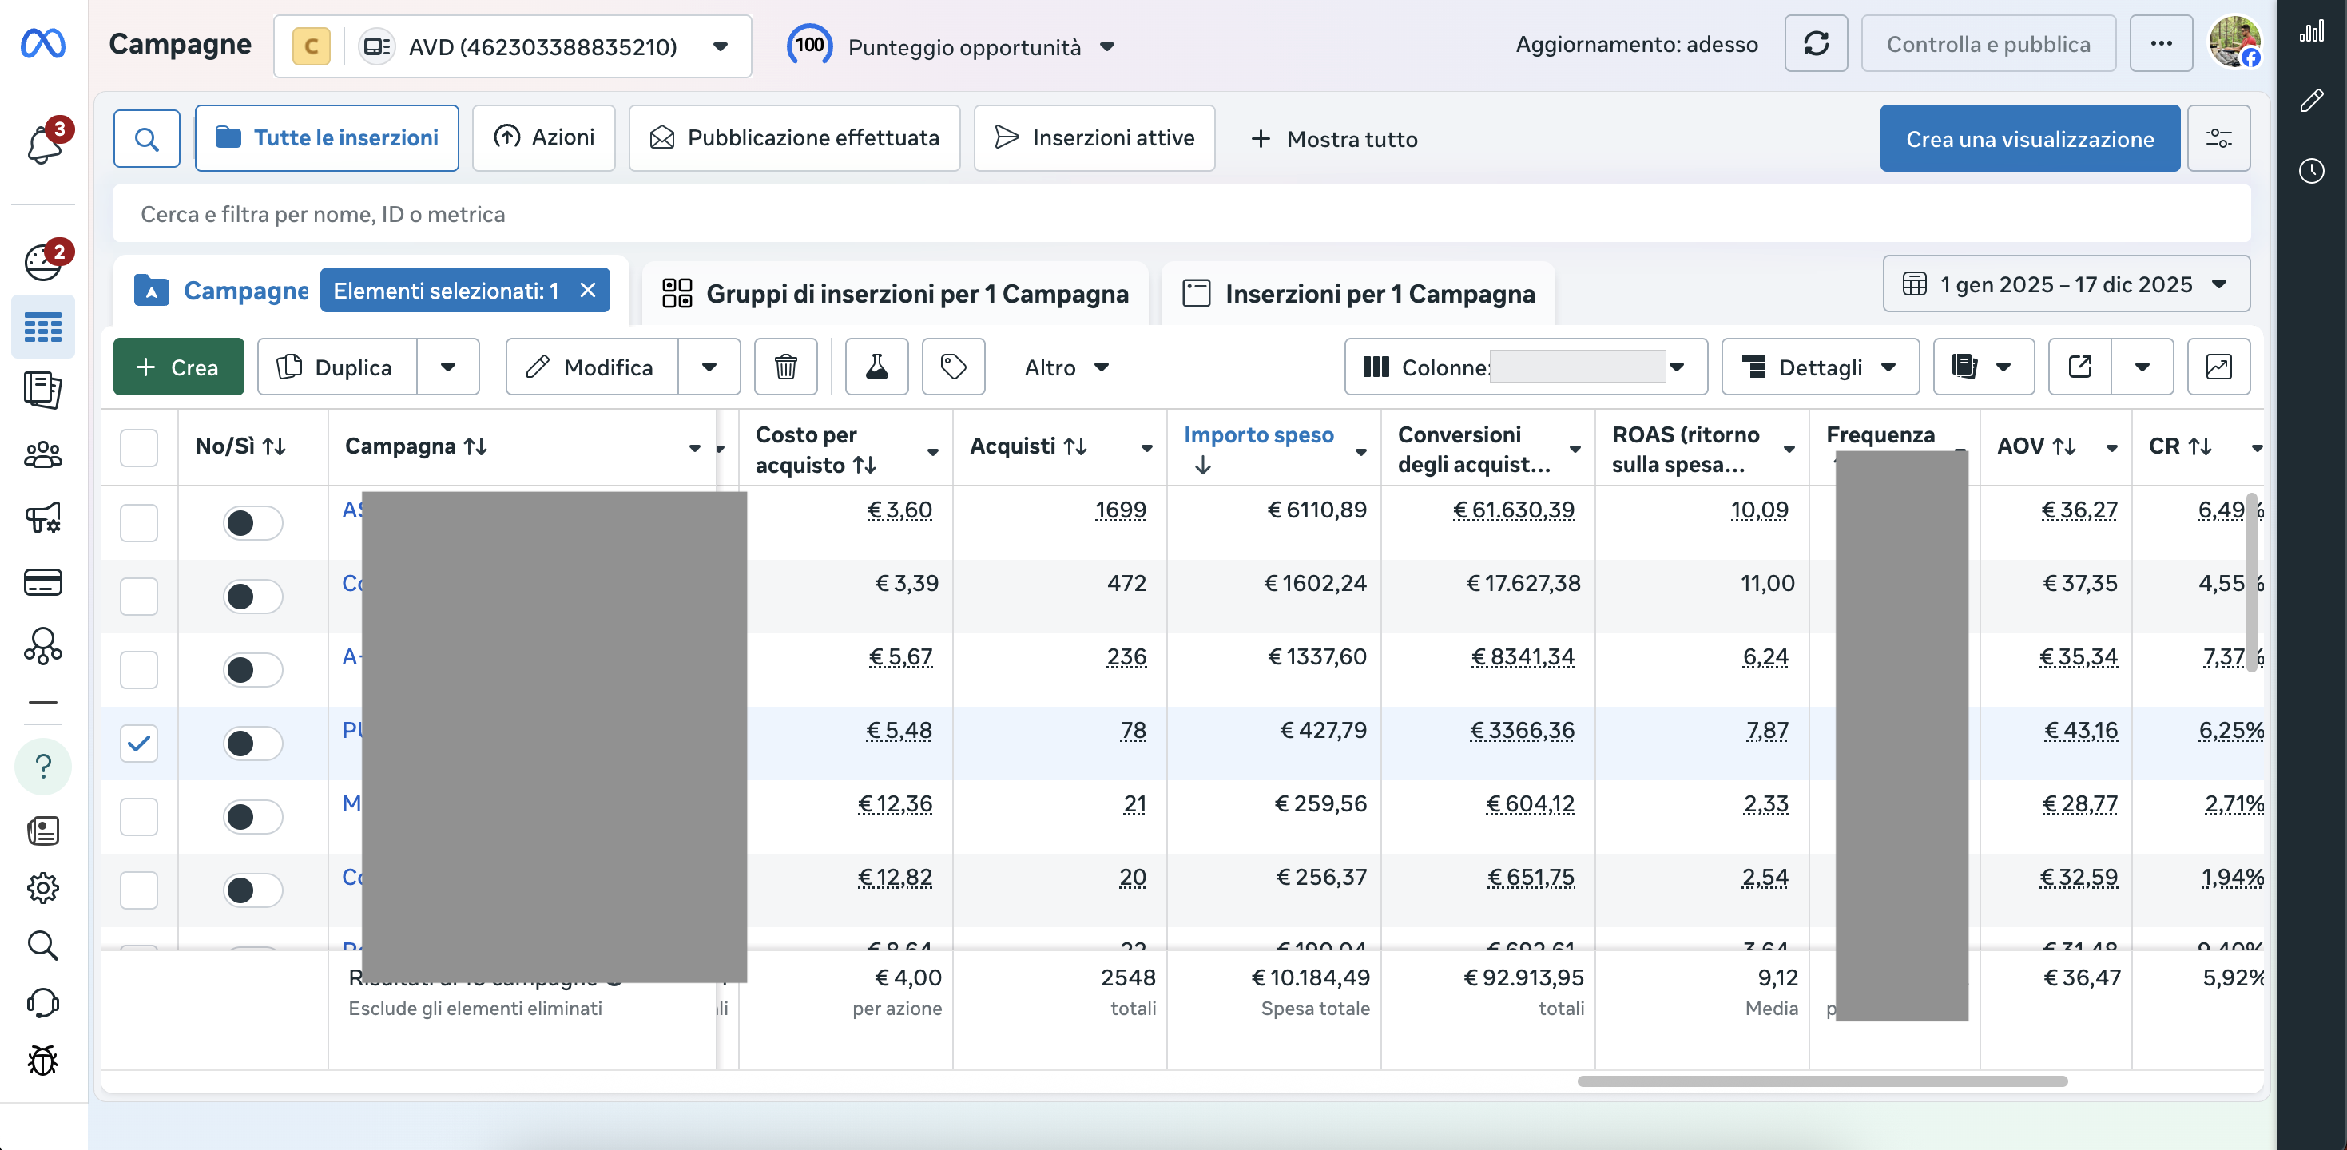Click the vertical table scrollbar
This screenshot has height=1150, width=2347.
(2251, 583)
